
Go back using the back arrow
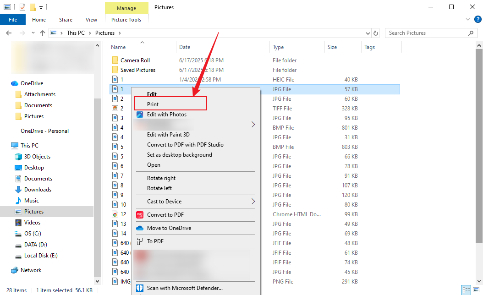point(8,33)
